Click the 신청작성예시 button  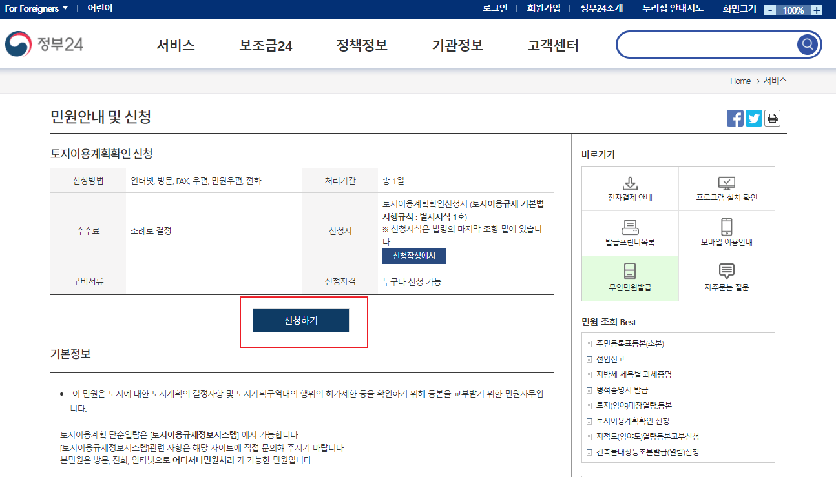coord(414,256)
